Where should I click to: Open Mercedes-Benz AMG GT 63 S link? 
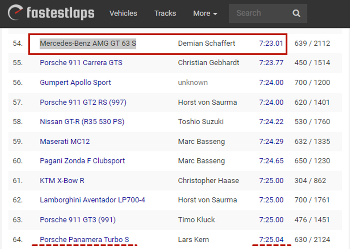coord(88,43)
